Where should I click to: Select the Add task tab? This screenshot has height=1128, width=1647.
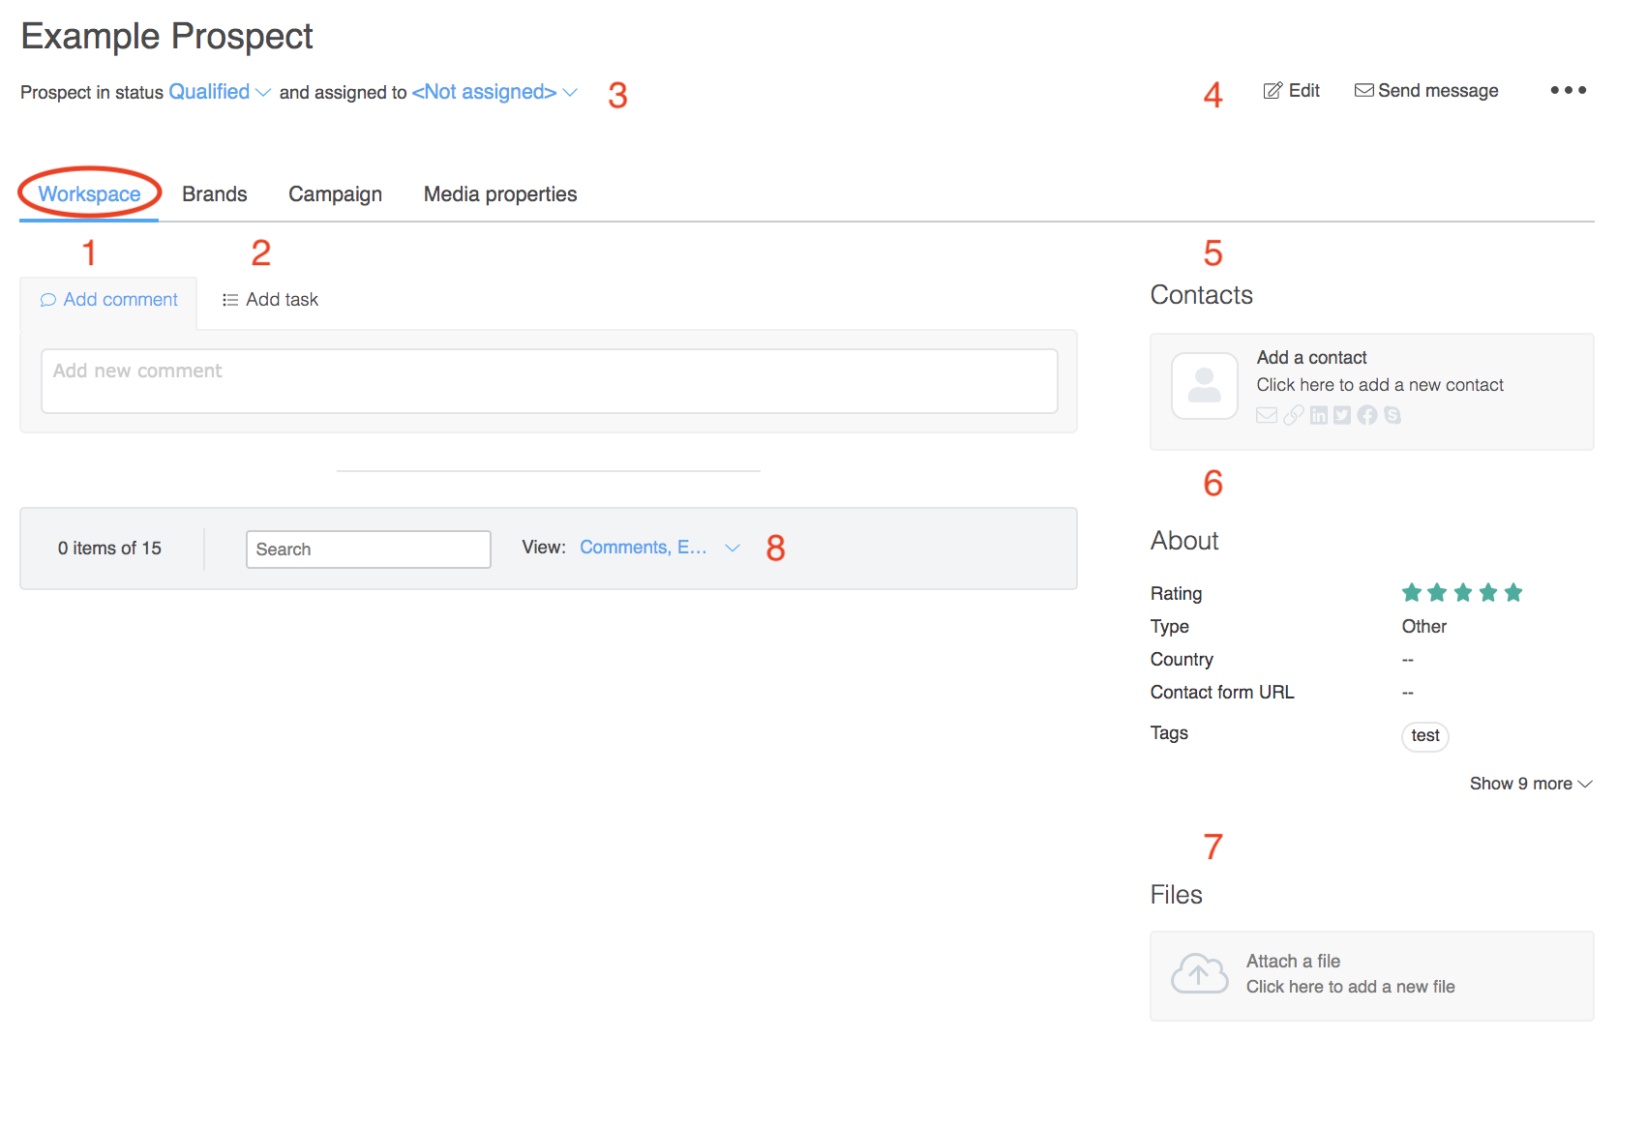tap(270, 300)
